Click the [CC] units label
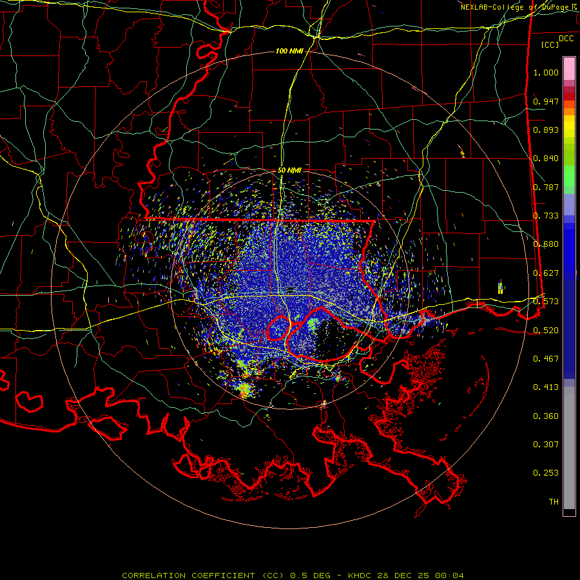 [550, 44]
